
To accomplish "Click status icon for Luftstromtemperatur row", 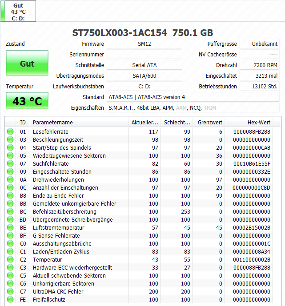I will coord(10,227).
